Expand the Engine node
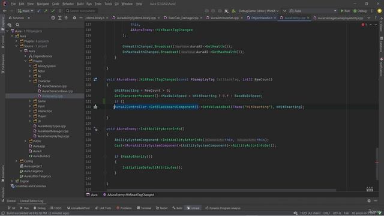Image resolution: width=384 pixels, height=216 pixels. (x=12, y=181)
